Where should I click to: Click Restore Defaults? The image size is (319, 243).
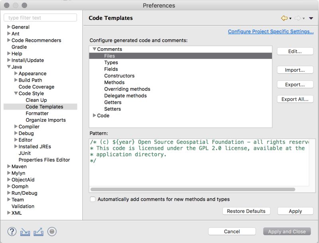click(246, 211)
